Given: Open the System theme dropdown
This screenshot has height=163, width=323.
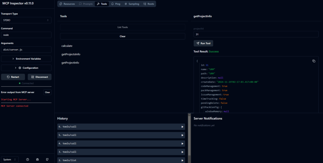Looking at the screenshot, I should (x=10, y=160).
